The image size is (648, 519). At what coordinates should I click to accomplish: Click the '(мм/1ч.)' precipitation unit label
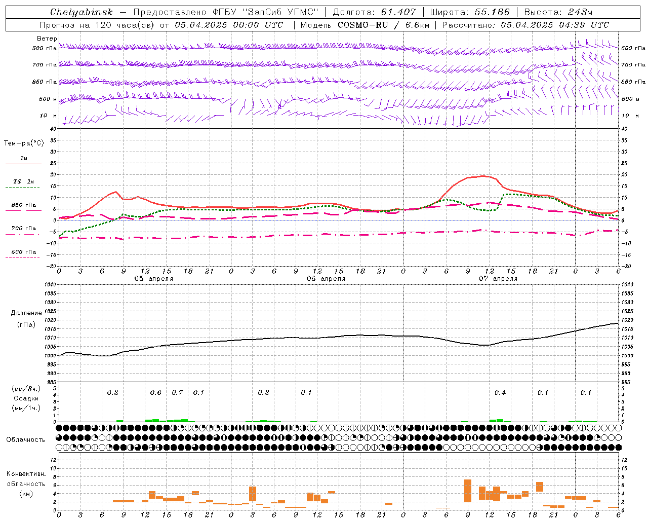[26, 408]
